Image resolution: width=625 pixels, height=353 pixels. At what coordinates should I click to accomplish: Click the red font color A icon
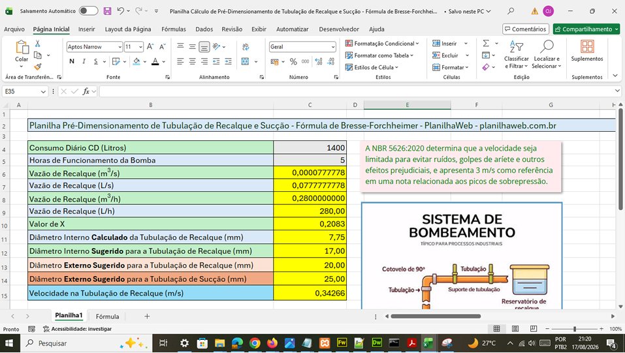pyautogui.click(x=155, y=61)
